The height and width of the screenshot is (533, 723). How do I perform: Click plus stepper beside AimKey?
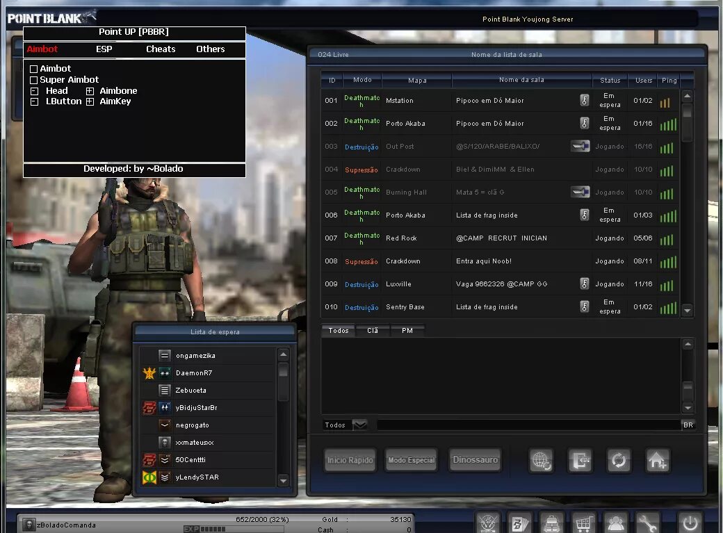tap(90, 101)
